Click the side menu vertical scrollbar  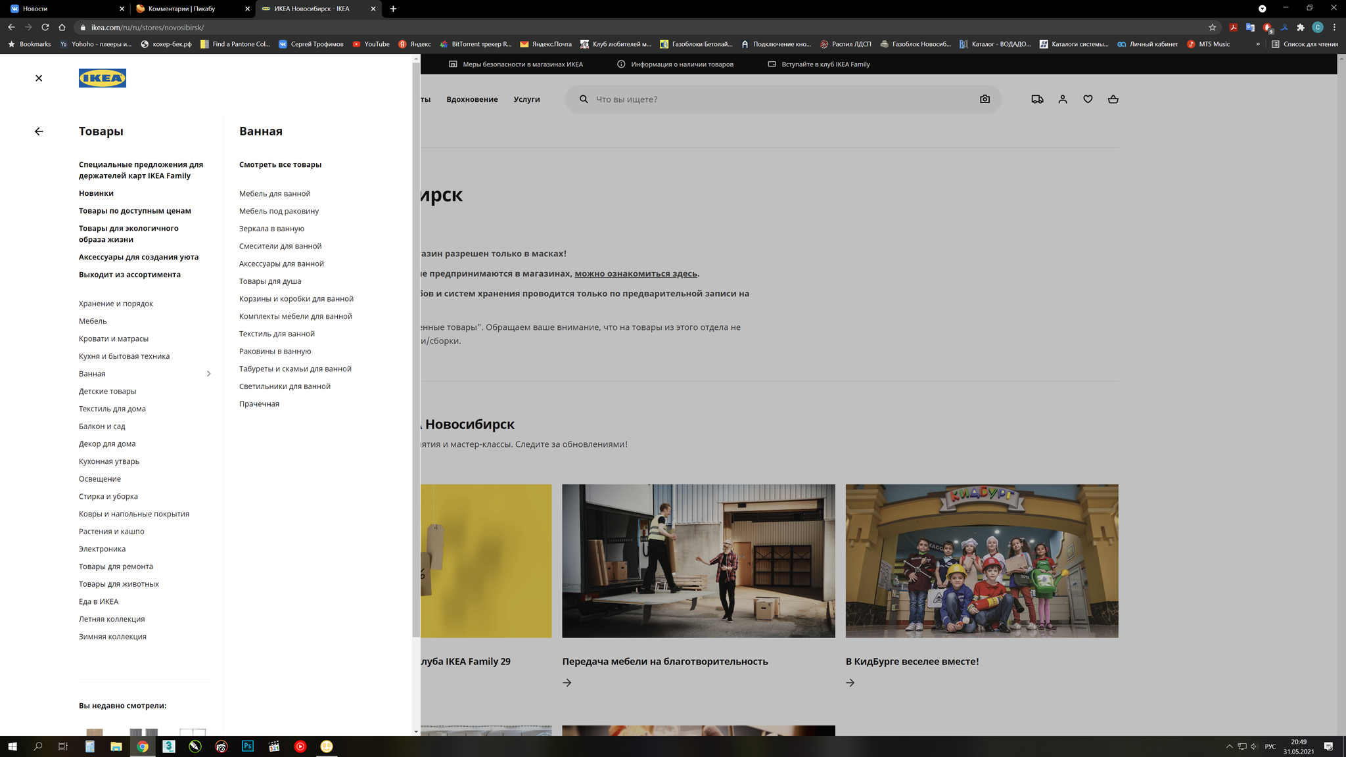[x=415, y=348]
